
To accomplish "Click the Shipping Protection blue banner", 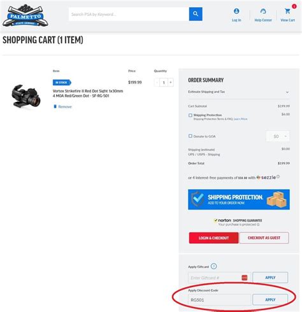I will (239, 199).
